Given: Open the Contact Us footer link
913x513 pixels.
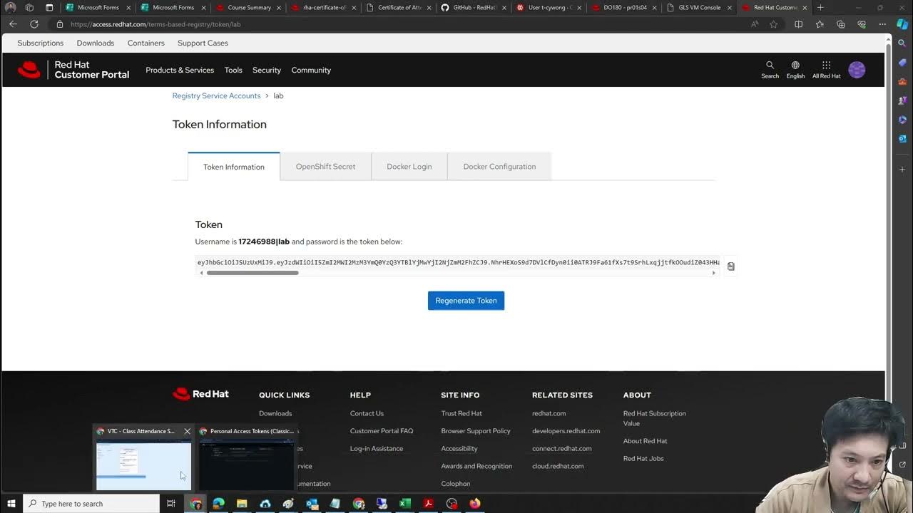Looking at the screenshot, I should coord(367,413).
